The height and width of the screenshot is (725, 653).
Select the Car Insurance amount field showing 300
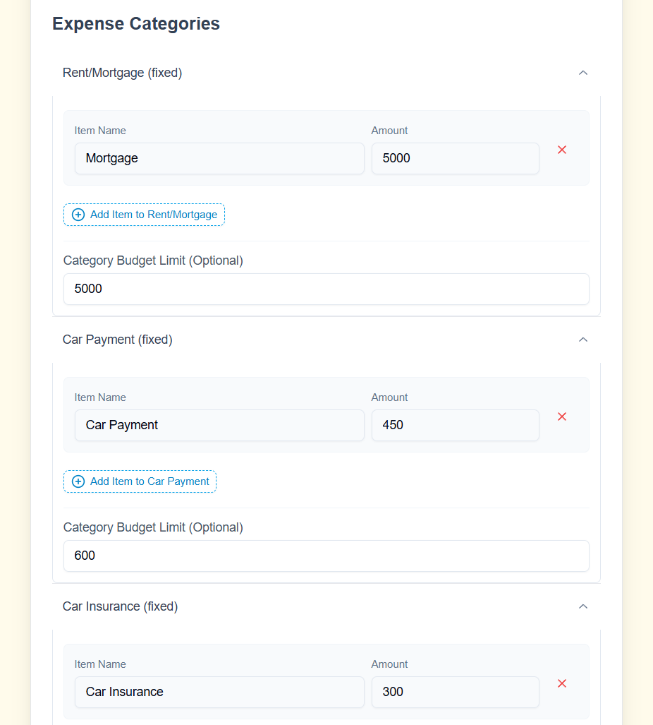[x=455, y=692]
